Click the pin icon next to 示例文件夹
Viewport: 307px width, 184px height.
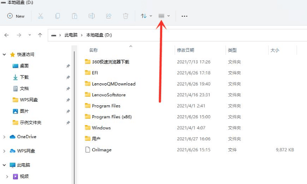(68, 123)
